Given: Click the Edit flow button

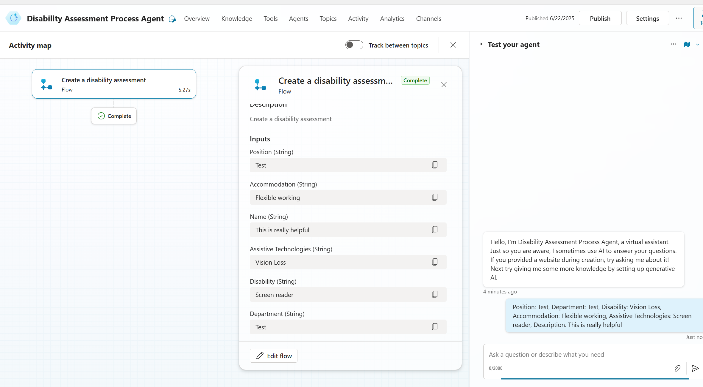Looking at the screenshot, I should click(x=273, y=356).
